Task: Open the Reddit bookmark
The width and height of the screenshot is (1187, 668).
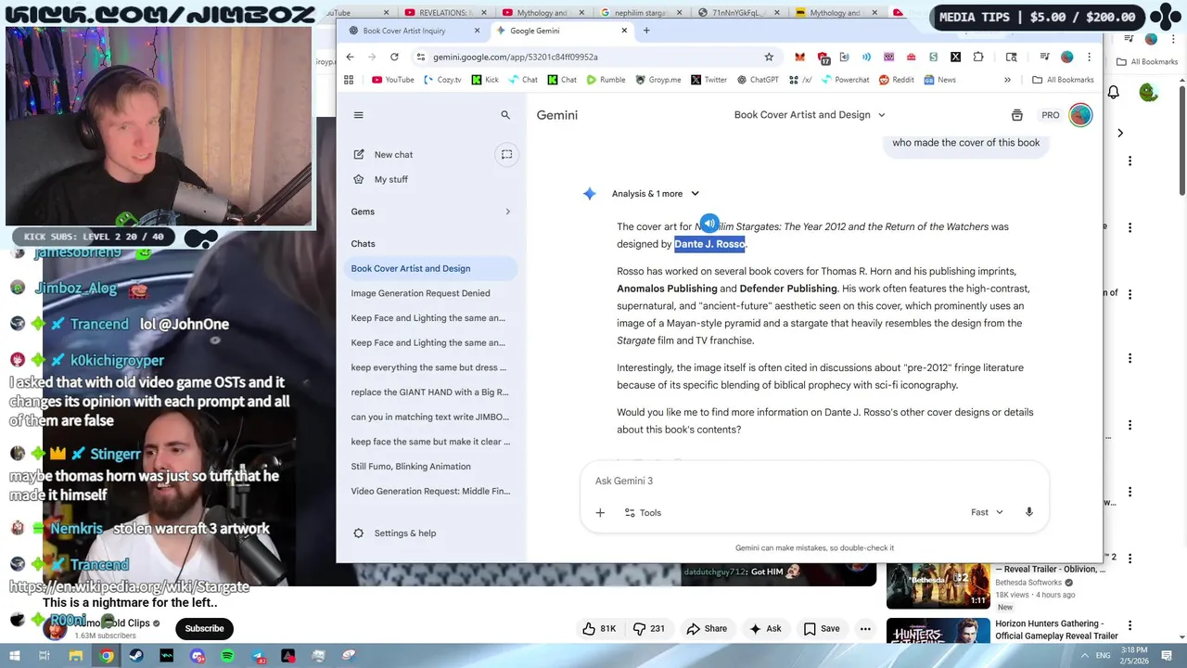Action: pos(896,80)
